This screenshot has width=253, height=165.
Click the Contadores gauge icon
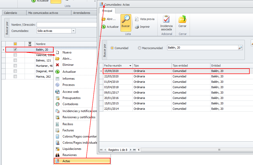pyautogui.click(x=57, y=104)
